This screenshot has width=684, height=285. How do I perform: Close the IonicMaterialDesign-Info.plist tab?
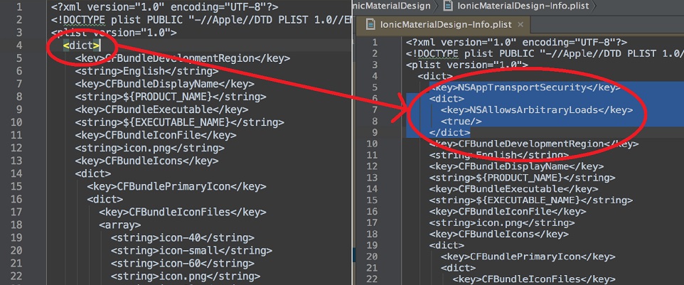520,26
